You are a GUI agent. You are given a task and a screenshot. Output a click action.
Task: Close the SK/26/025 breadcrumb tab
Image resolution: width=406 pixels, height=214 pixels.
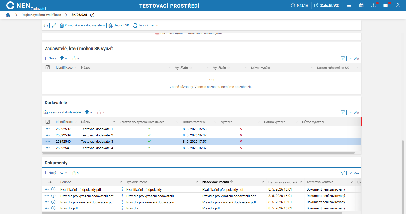pos(92,15)
